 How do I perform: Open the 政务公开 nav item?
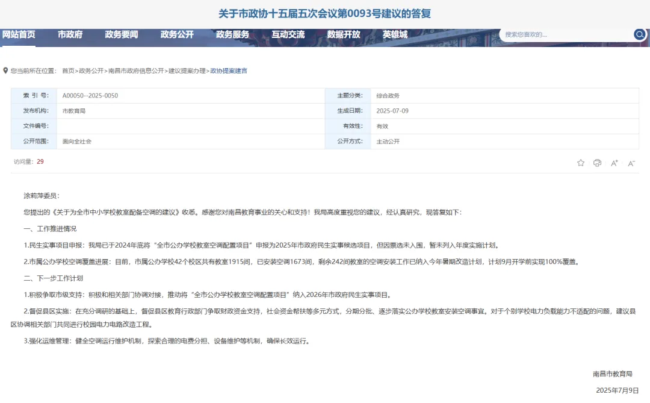(x=177, y=34)
